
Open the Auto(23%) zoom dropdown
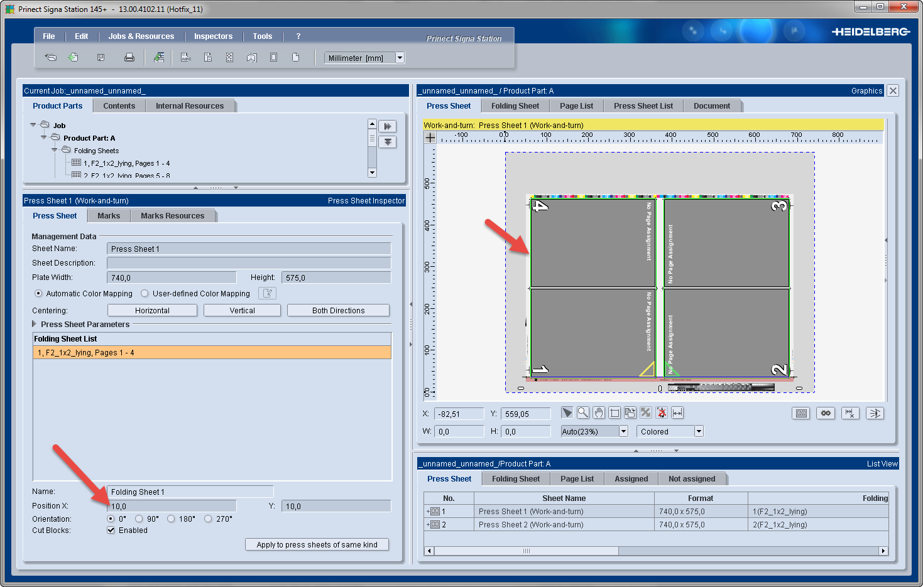[623, 431]
